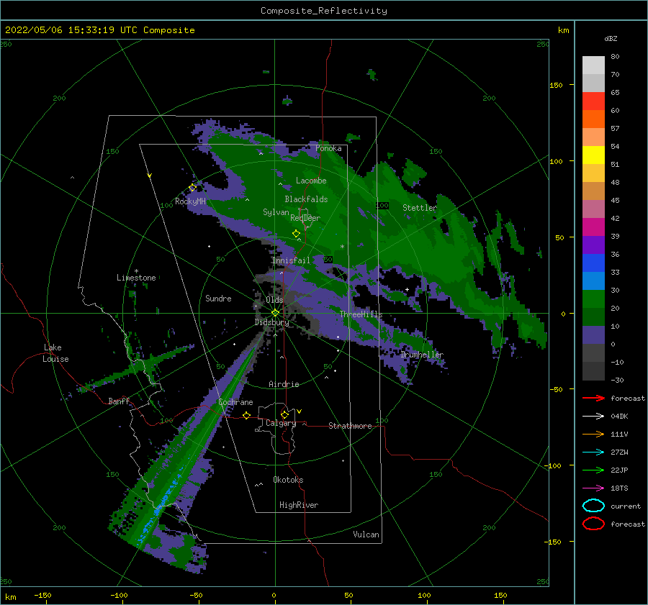Click the Sylvan label on map
Image resolution: width=648 pixels, height=605 pixels.
point(276,212)
